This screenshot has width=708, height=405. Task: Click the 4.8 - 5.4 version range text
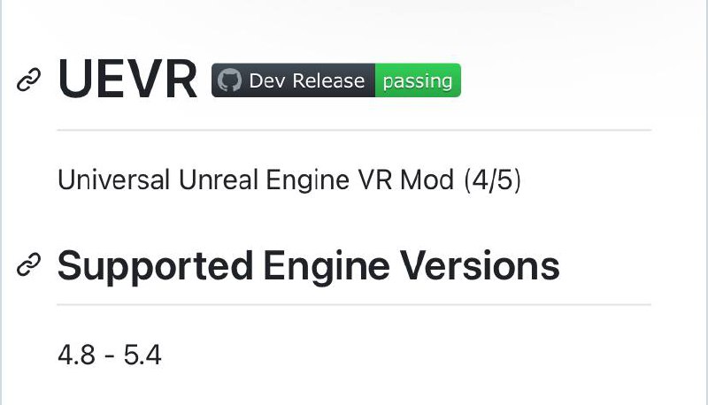coord(109,355)
